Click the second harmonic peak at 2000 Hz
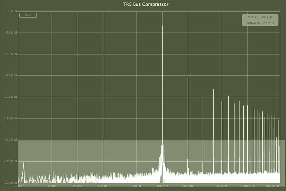Screen dimensions: 286x191 (x=188, y=77)
